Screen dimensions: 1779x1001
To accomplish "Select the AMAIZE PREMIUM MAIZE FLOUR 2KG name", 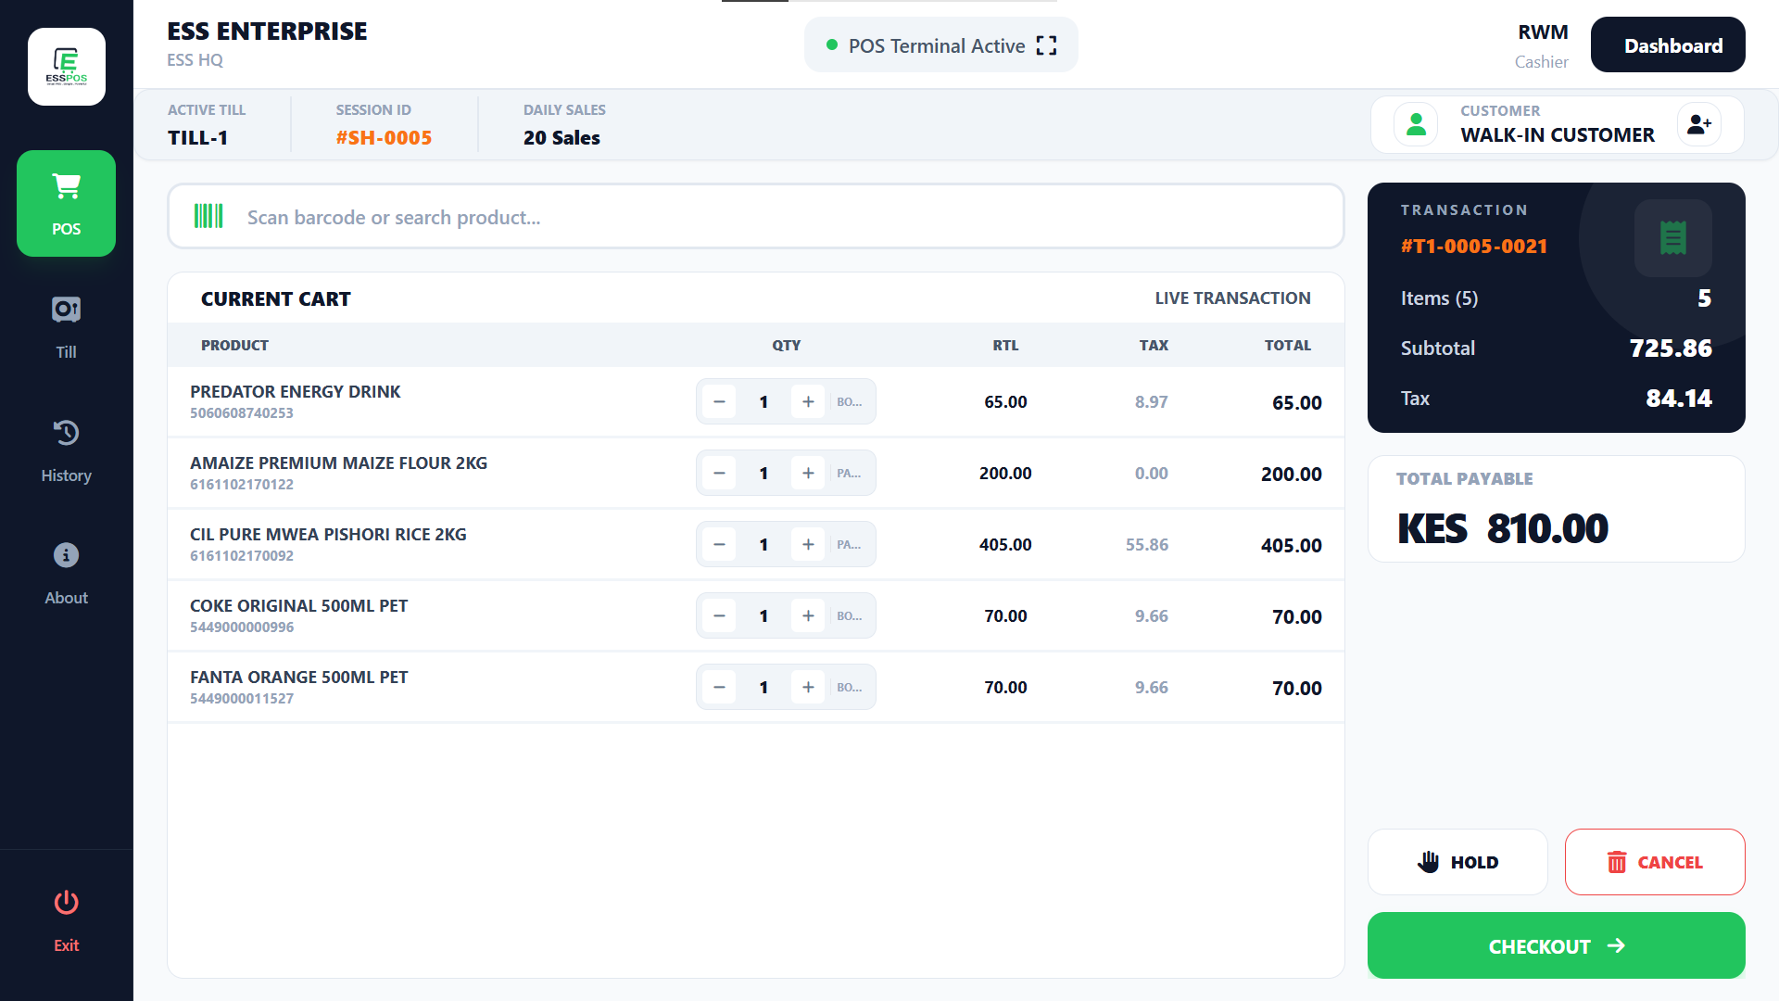I will coord(338,462).
